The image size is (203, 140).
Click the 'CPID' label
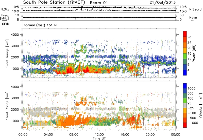[x=6, y=24]
